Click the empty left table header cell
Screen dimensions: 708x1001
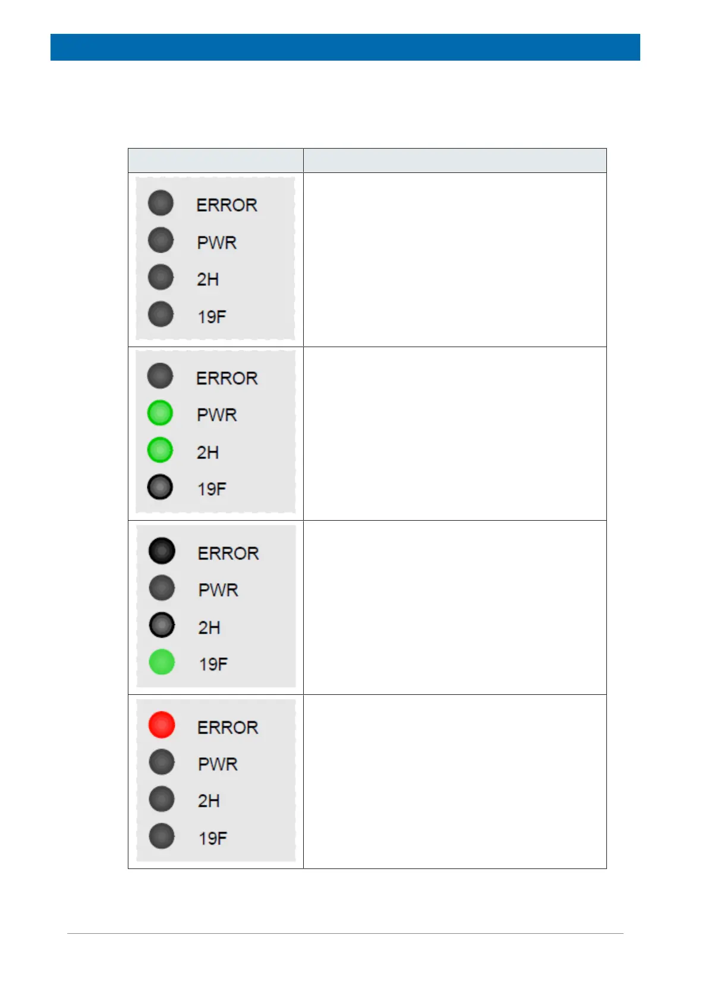(x=215, y=160)
